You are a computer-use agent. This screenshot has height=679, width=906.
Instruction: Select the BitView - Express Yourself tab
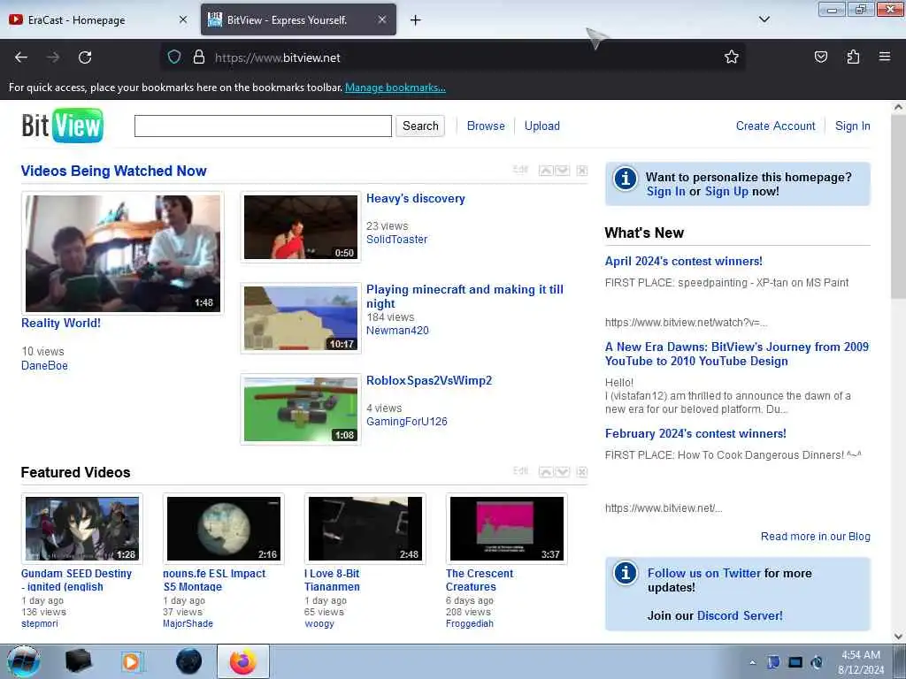click(298, 19)
